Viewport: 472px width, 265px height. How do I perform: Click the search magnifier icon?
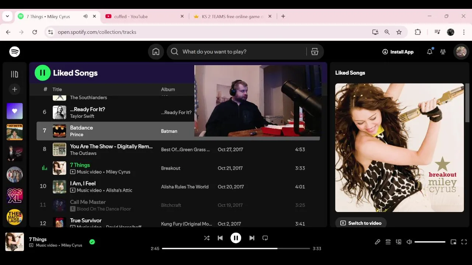pyautogui.click(x=175, y=52)
